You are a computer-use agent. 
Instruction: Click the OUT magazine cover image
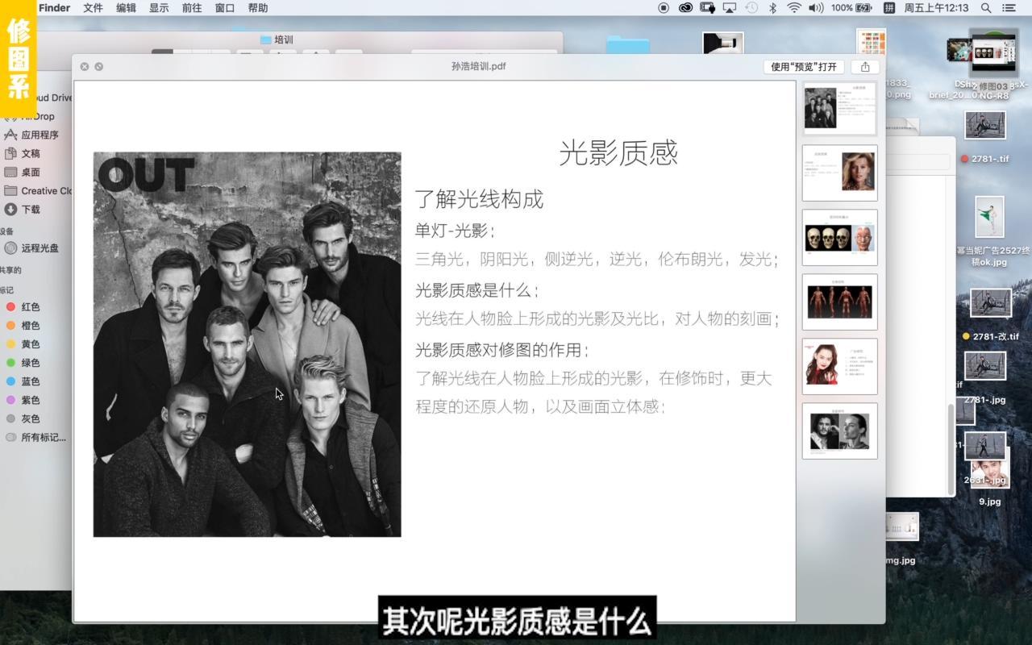pos(247,344)
